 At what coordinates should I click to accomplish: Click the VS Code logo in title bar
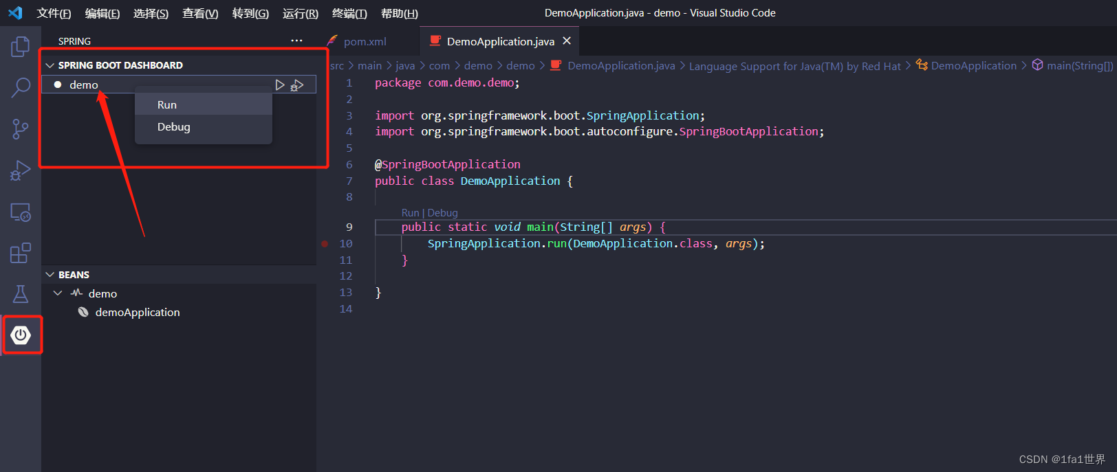click(x=15, y=13)
